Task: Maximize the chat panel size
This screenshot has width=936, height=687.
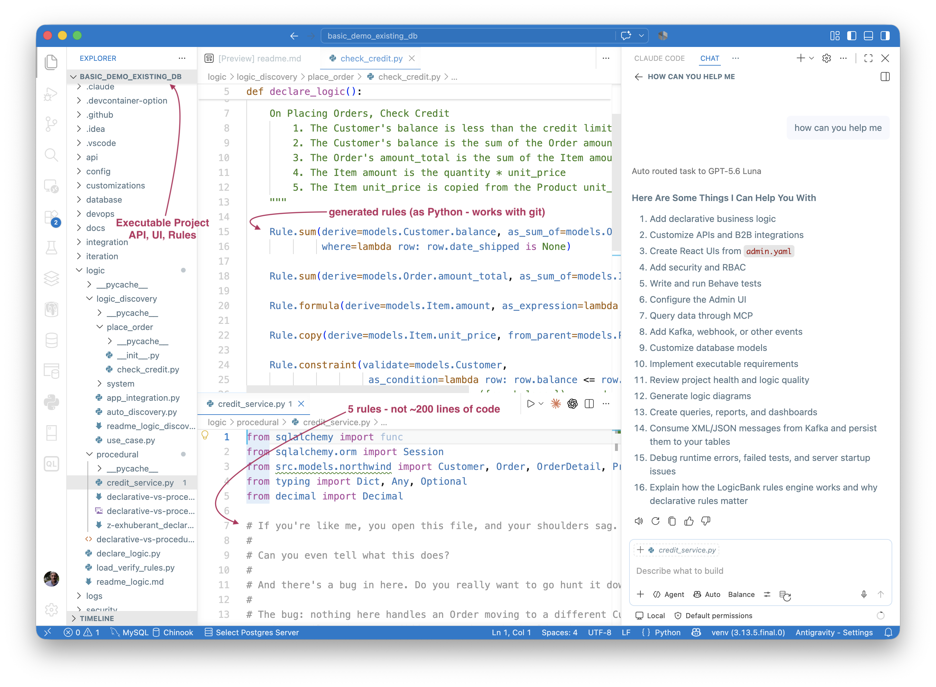Action: pyautogui.click(x=868, y=58)
